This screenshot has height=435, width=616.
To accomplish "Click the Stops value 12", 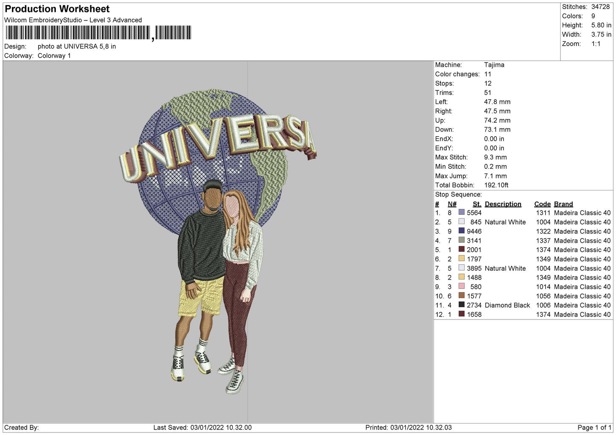I will click(x=488, y=84).
